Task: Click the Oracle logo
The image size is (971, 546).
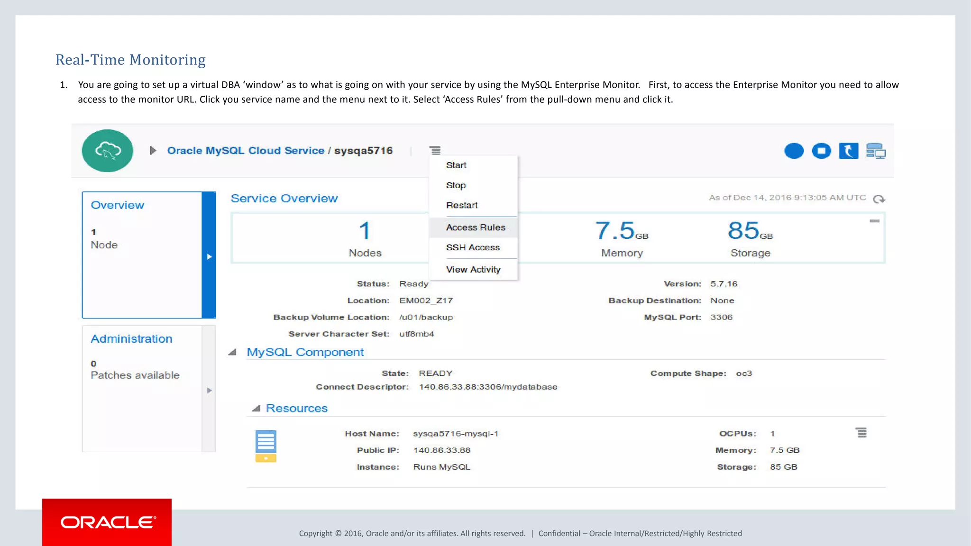Action: (107, 522)
